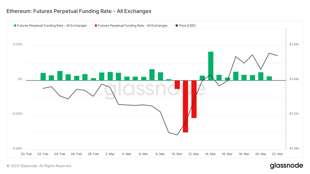The width and height of the screenshot is (310, 174).
Task: Click the $1.84k price axis label
Action: (294, 45)
